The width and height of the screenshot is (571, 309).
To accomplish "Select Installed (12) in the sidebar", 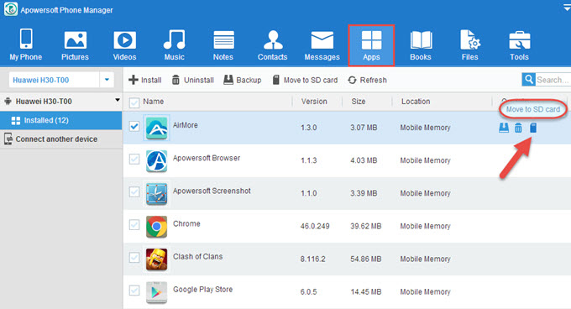I will tap(60, 120).
